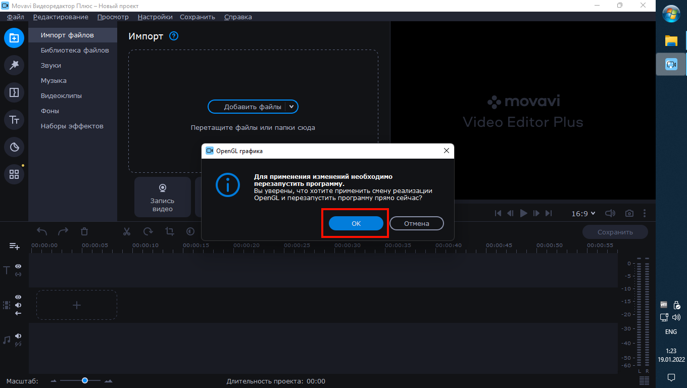
Task: Toggle video track visibility eye icon
Action: pos(18,297)
